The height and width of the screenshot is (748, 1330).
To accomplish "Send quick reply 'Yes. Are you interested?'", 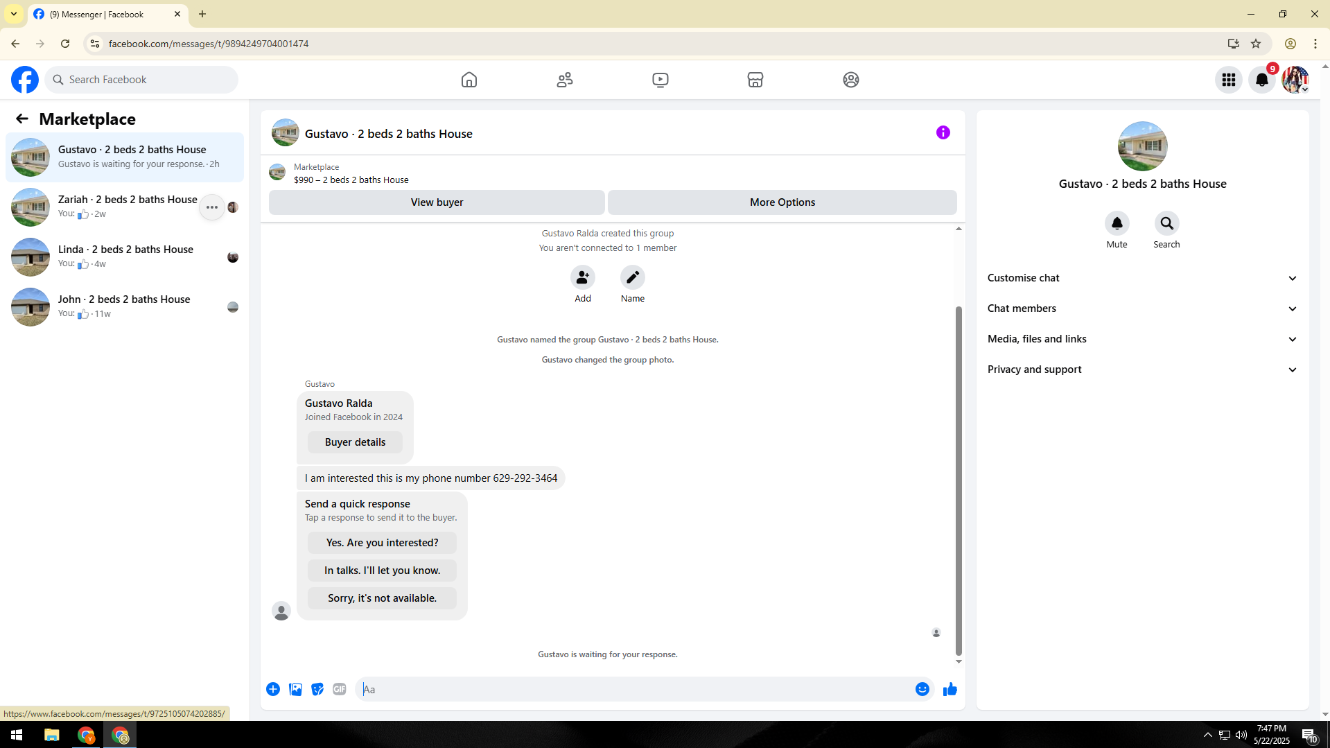I will (x=382, y=543).
